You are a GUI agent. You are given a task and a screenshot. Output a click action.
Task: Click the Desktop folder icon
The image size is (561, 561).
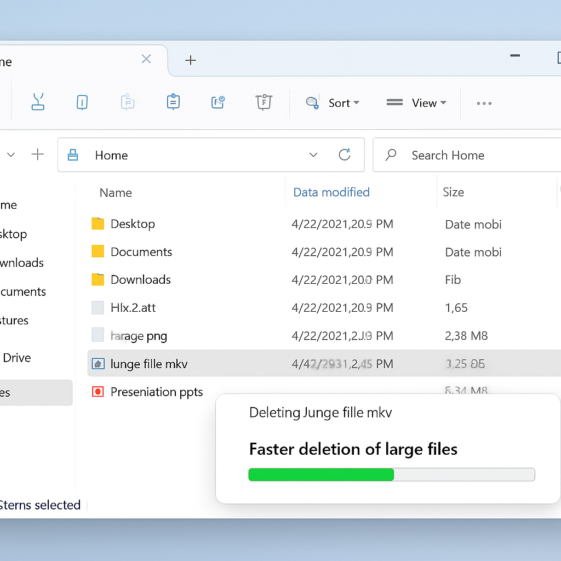point(98,224)
